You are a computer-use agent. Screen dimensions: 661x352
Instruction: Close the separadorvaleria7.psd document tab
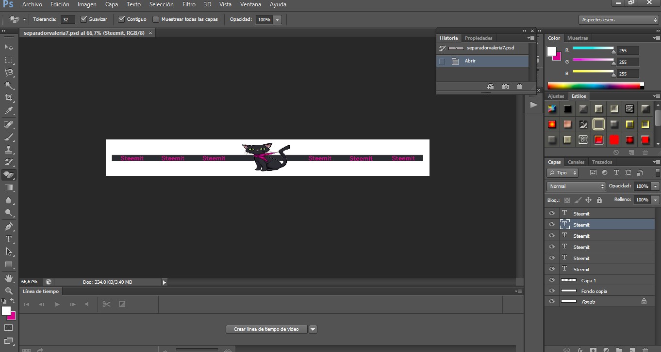(150, 33)
